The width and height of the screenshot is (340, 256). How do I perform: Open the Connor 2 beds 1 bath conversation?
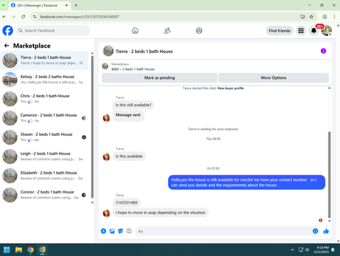pos(44,195)
